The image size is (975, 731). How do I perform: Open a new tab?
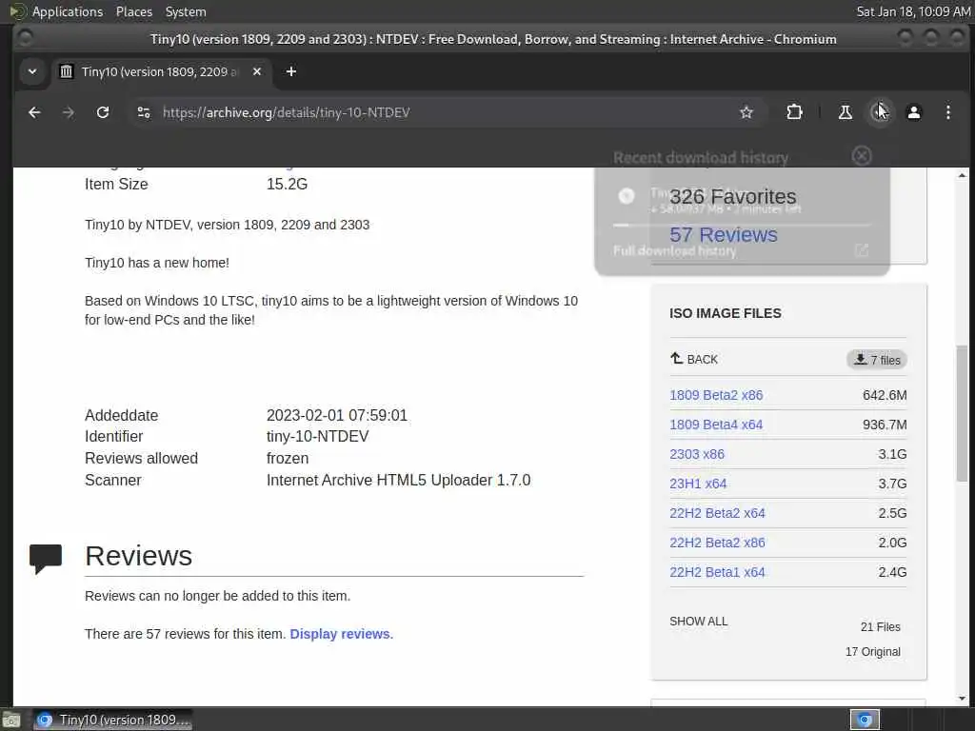pos(291,71)
